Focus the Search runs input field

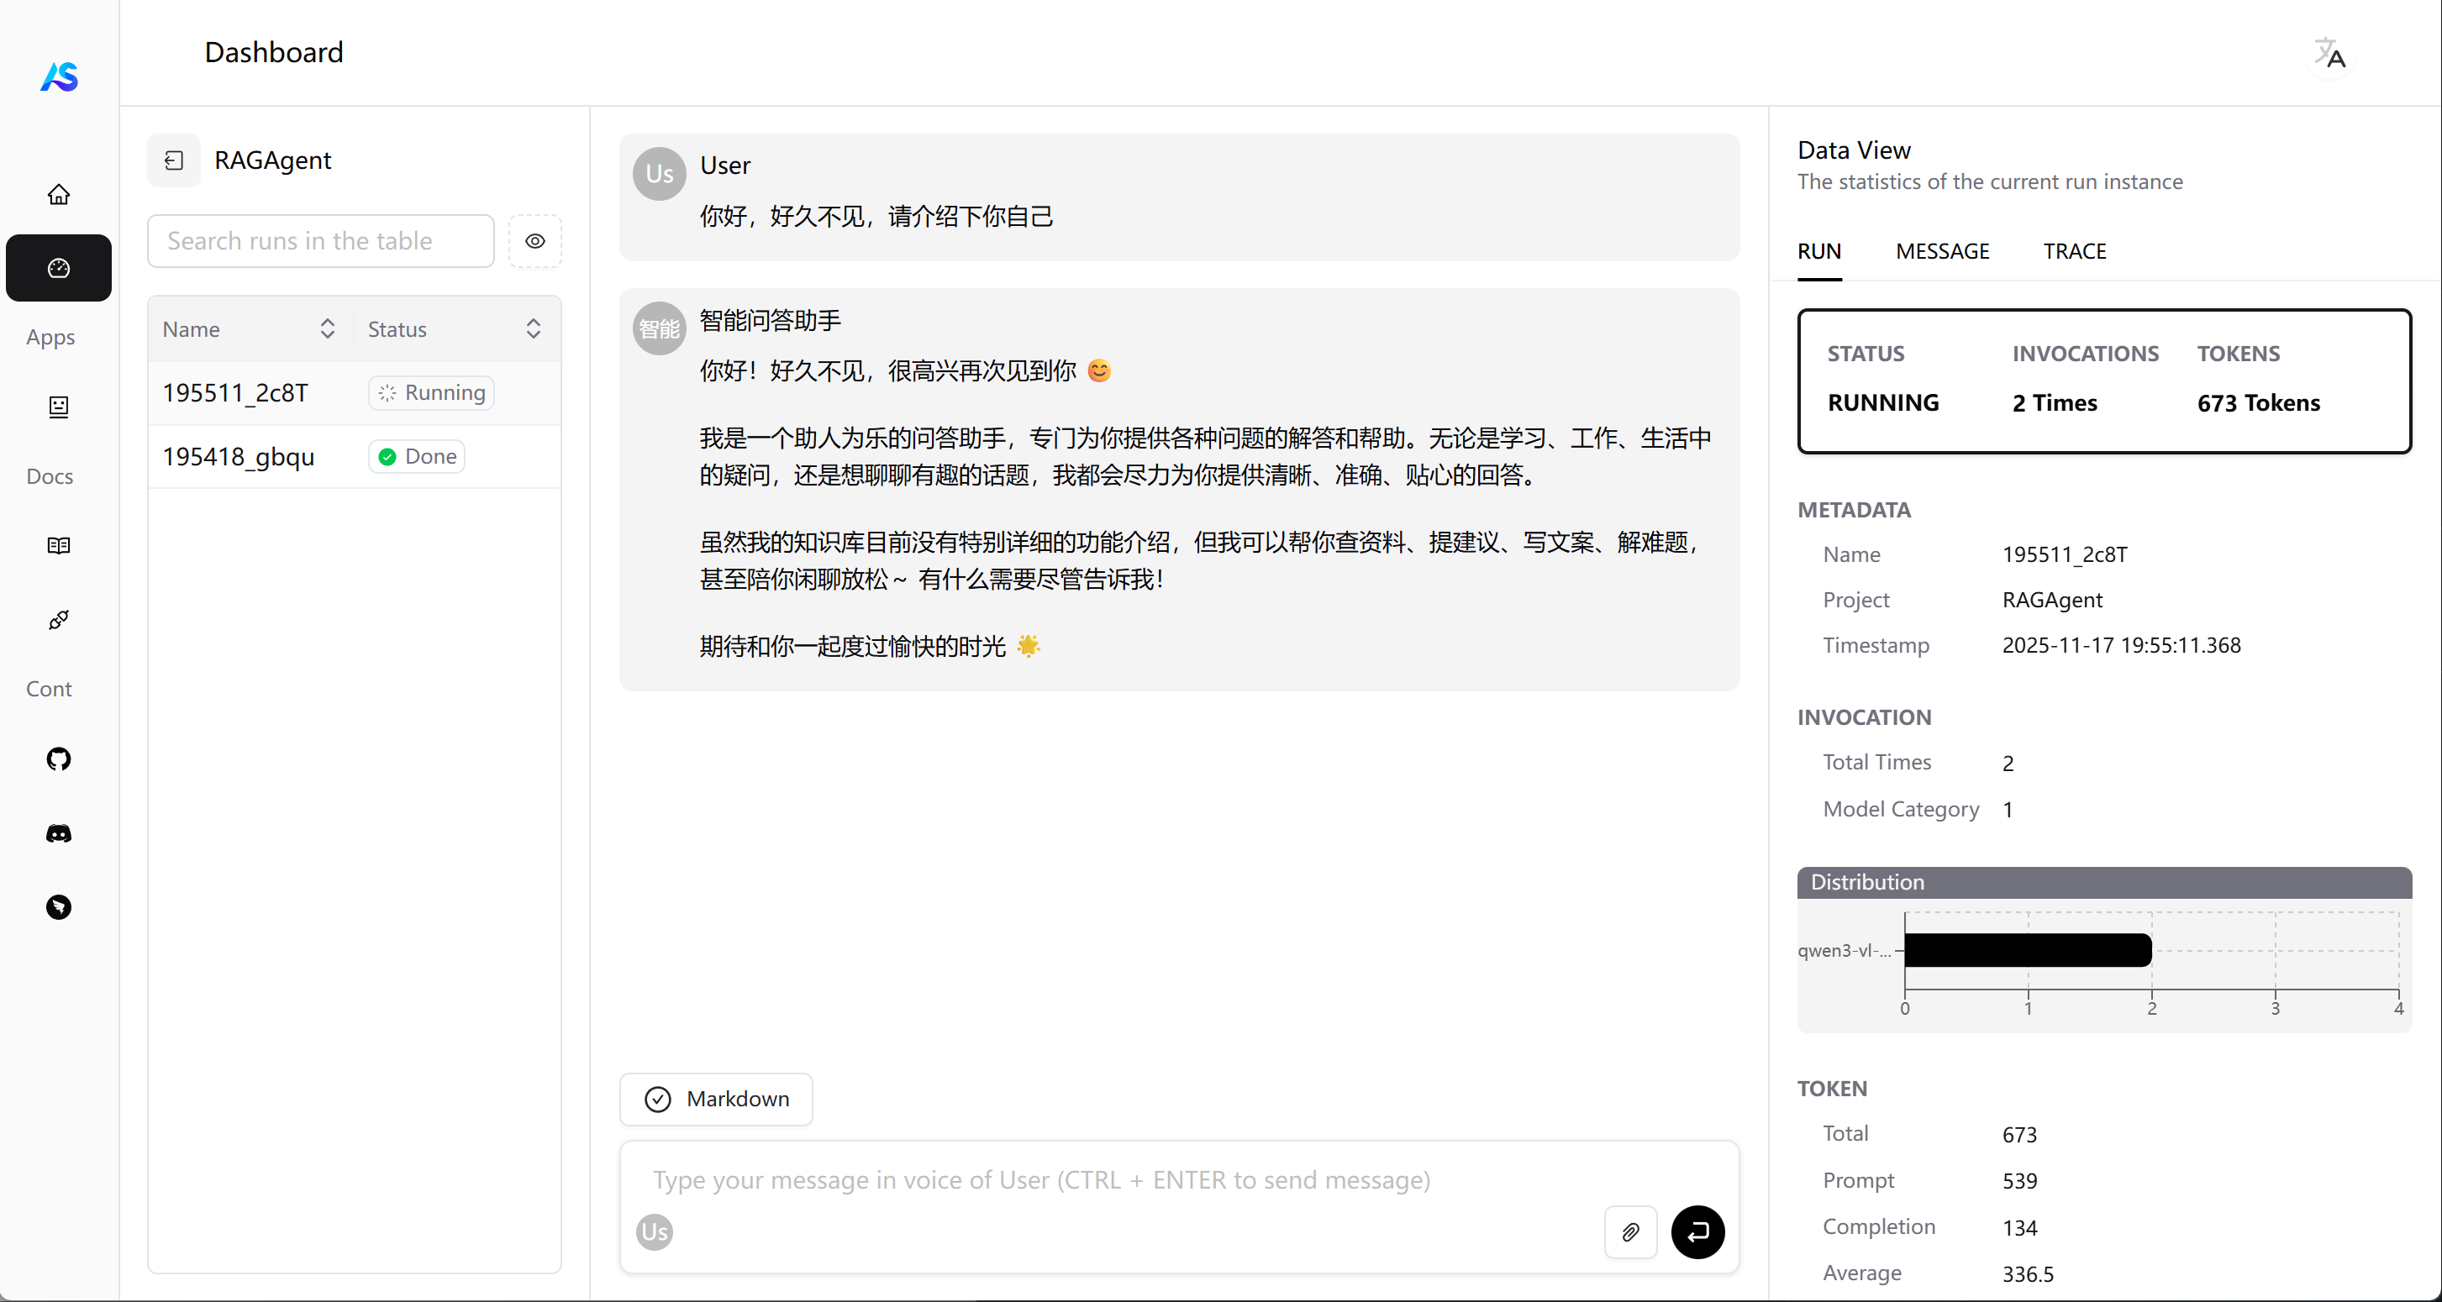coord(320,241)
